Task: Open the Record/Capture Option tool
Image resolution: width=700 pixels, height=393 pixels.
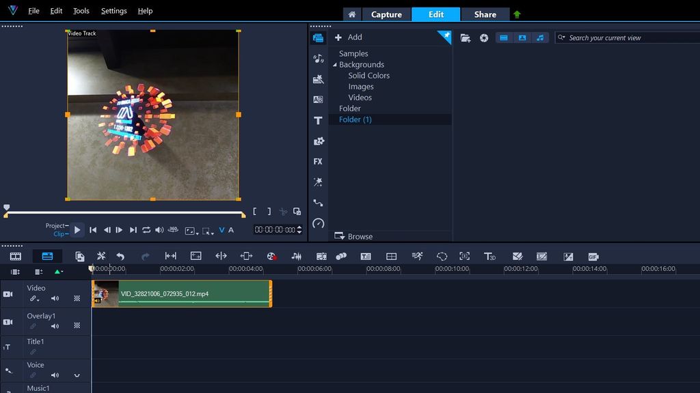Action: coord(272,255)
